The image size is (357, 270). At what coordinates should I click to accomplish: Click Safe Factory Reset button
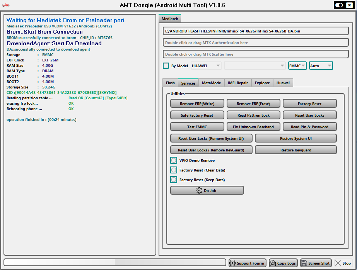click(197, 115)
